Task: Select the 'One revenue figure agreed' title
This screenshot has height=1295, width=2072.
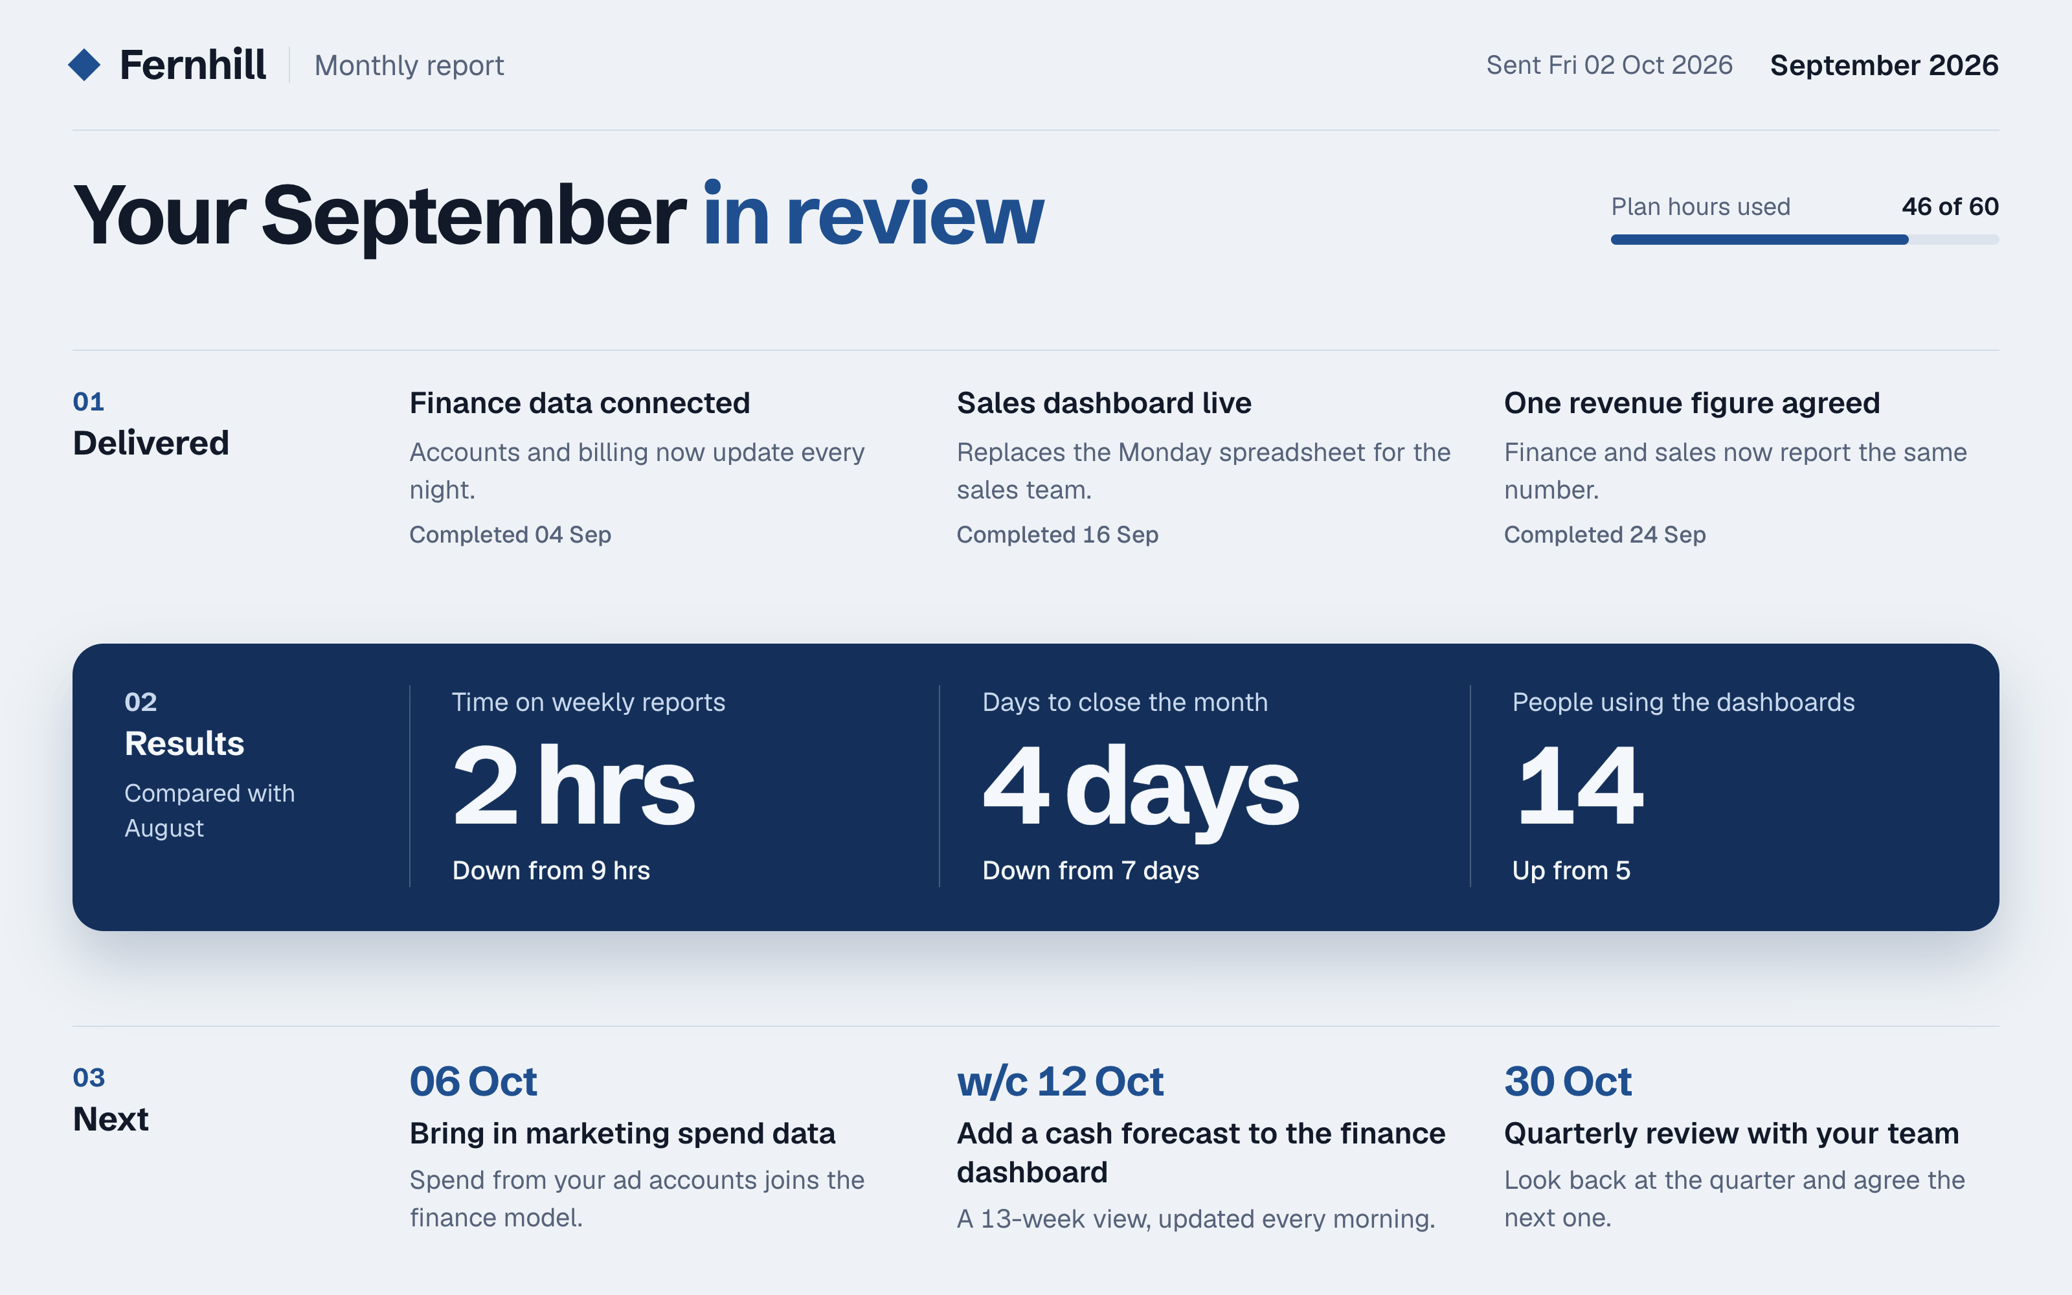Action: coord(1692,403)
